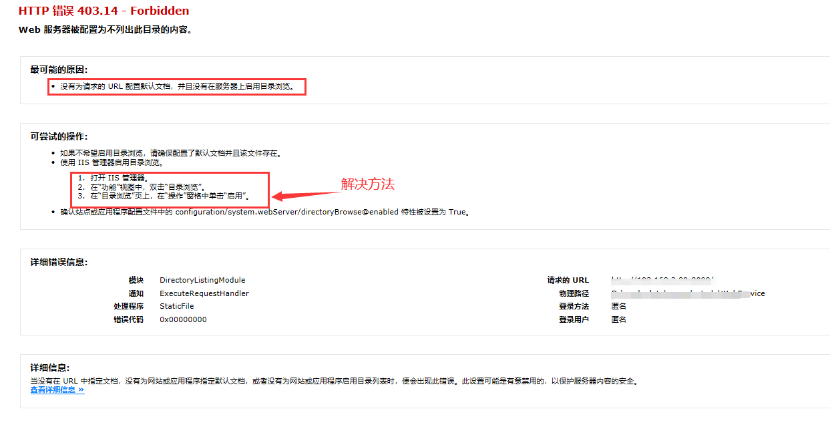Click the 物理路径 field value
The image size is (830, 421).
(688, 293)
